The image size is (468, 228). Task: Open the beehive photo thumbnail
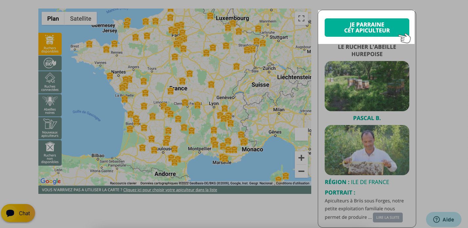pos(367,86)
